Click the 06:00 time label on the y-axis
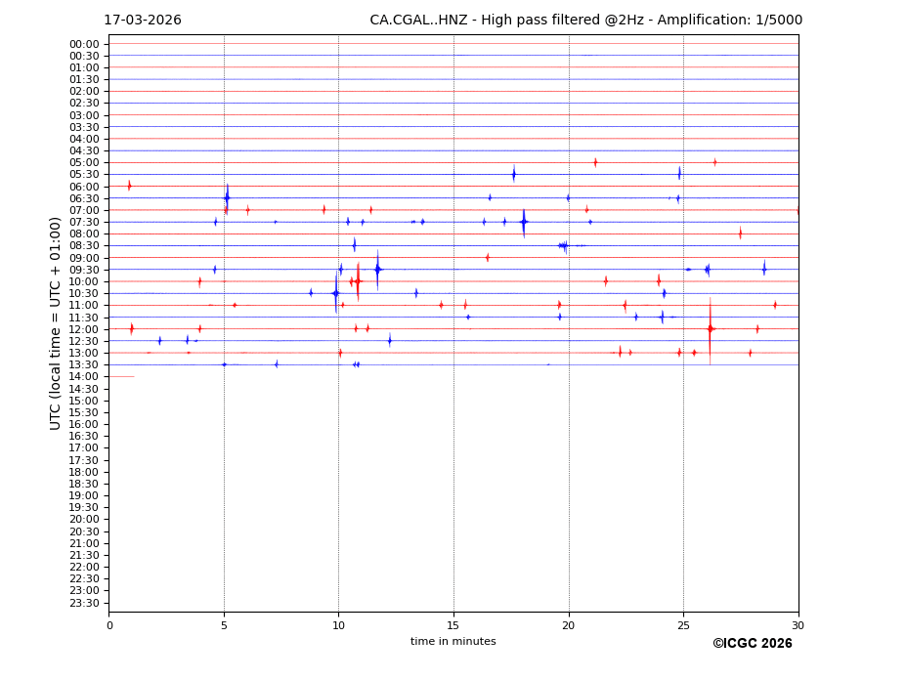This screenshot has height=680, width=906. (x=83, y=187)
